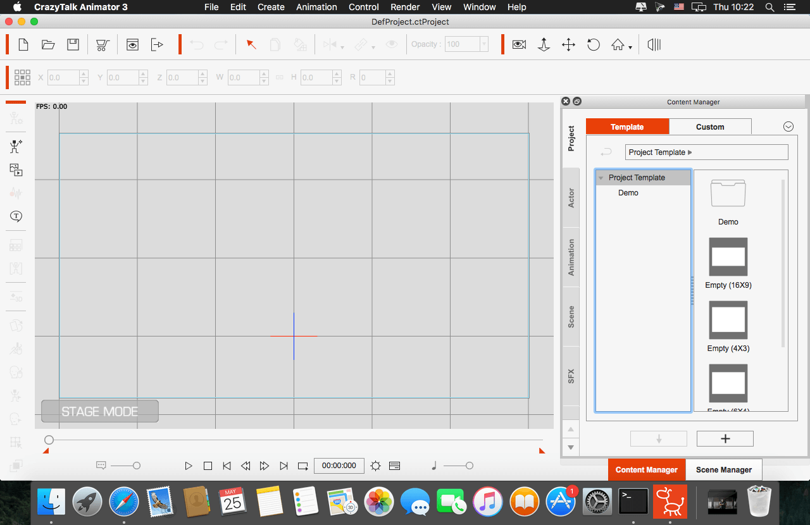Click the transform origin grid icon
Image resolution: width=810 pixels, height=525 pixels.
point(22,77)
